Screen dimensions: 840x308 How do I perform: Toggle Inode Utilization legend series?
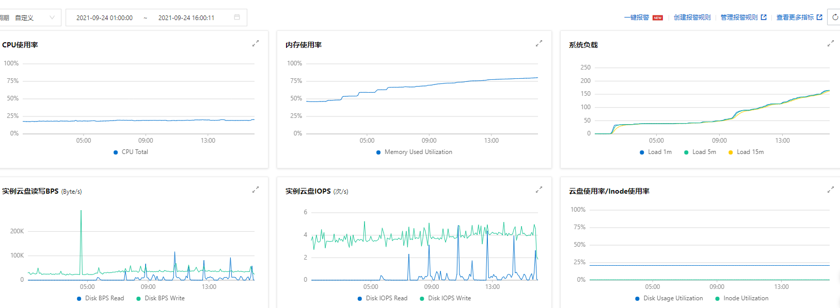pyautogui.click(x=742, y=298)
